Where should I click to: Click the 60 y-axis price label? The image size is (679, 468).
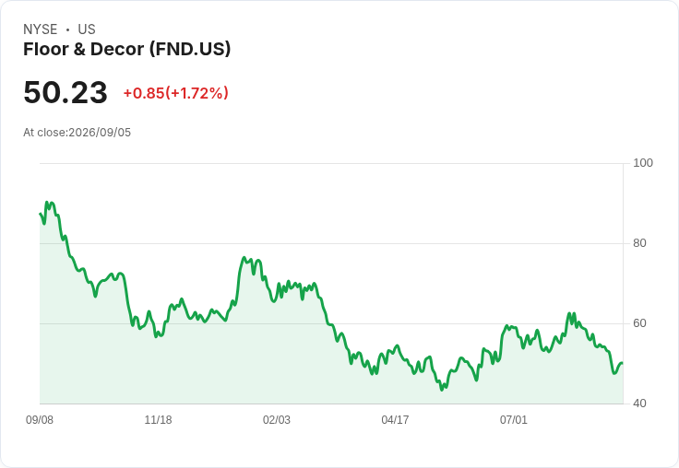[639, 323]
